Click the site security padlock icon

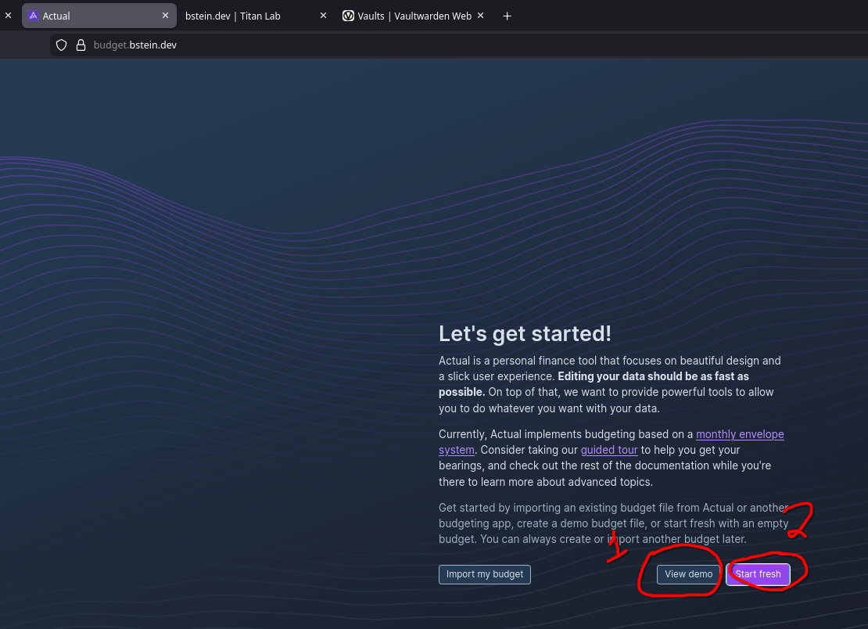point(80,45)
